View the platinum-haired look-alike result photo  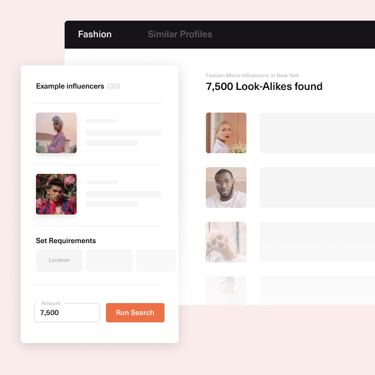(226, 242)
